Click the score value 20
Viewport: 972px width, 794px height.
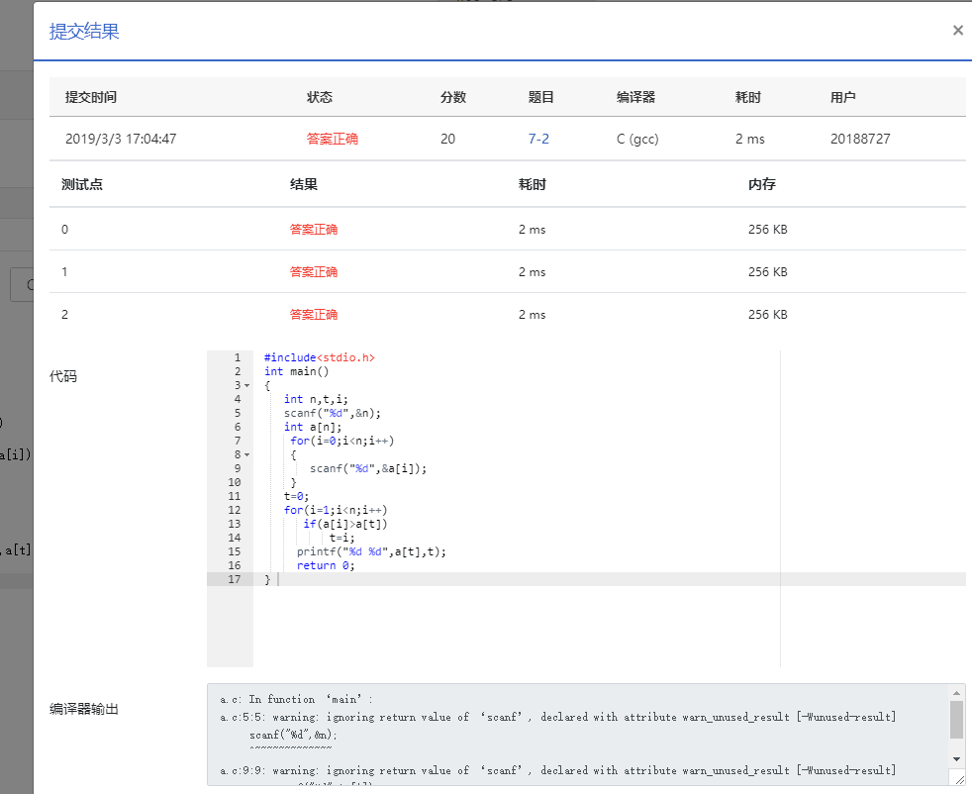coord(447,139)
